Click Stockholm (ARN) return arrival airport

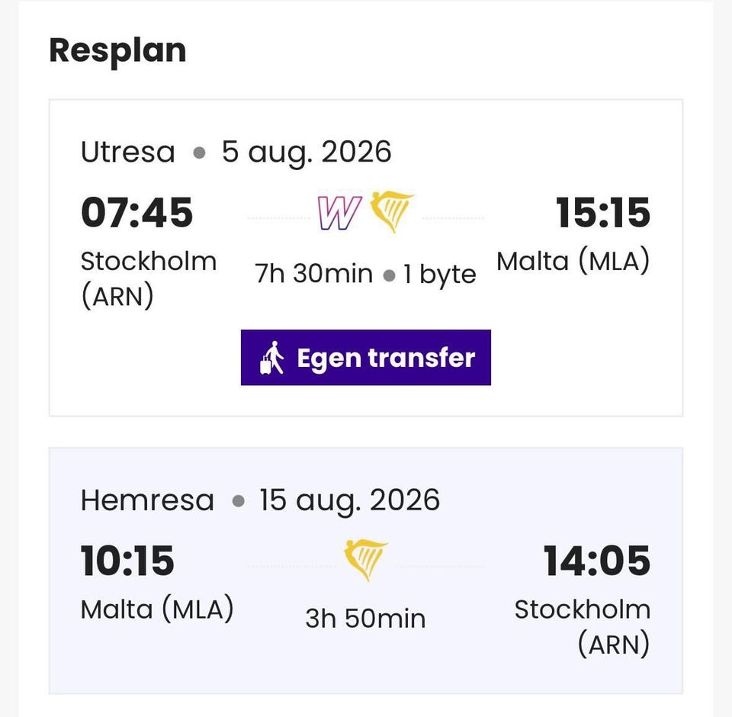(x=583, y=627)
